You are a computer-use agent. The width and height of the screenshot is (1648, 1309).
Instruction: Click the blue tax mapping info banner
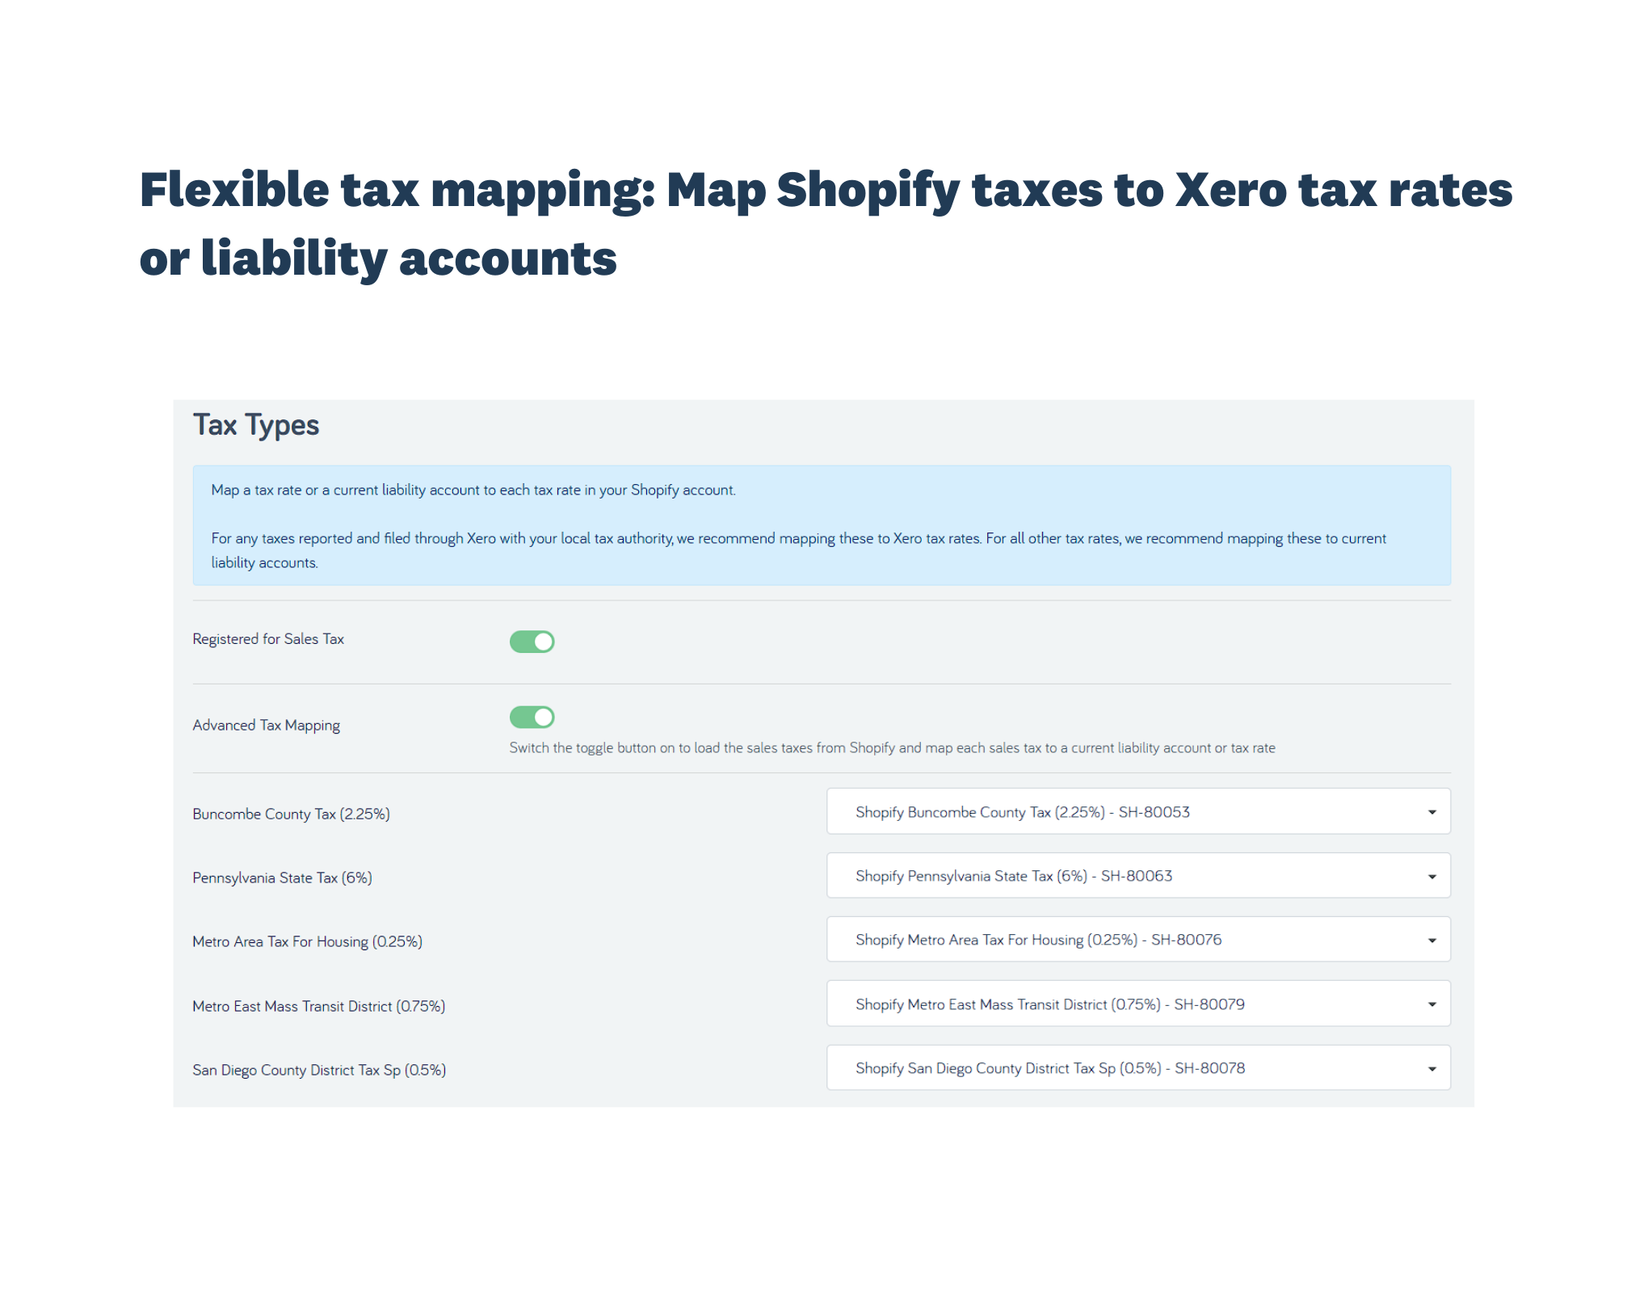tap(822, 525)
